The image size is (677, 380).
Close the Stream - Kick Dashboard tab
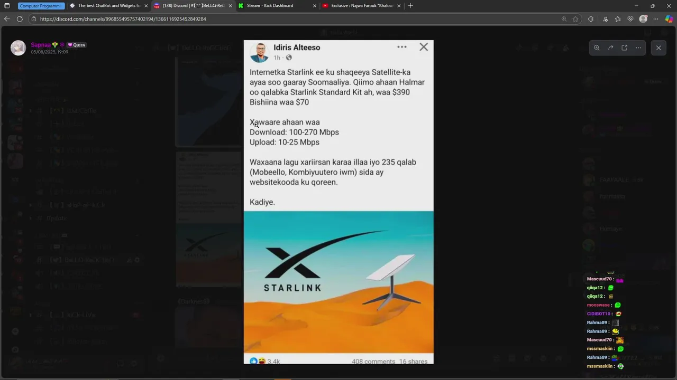pyautogui.click(x=315, y=6)
